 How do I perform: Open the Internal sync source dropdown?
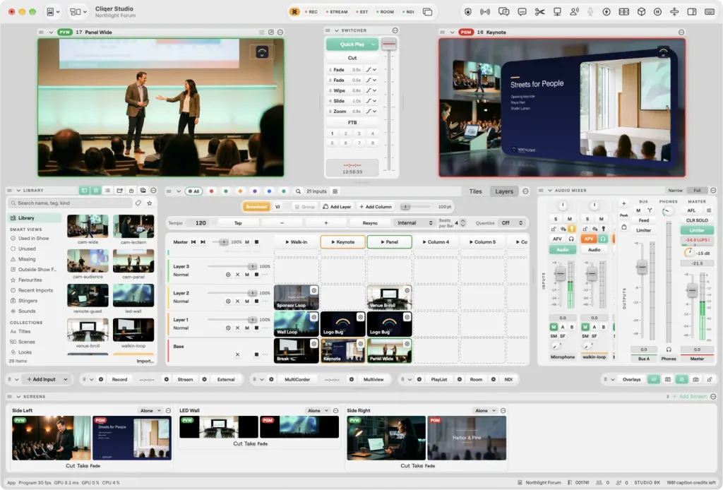(414, 223)
